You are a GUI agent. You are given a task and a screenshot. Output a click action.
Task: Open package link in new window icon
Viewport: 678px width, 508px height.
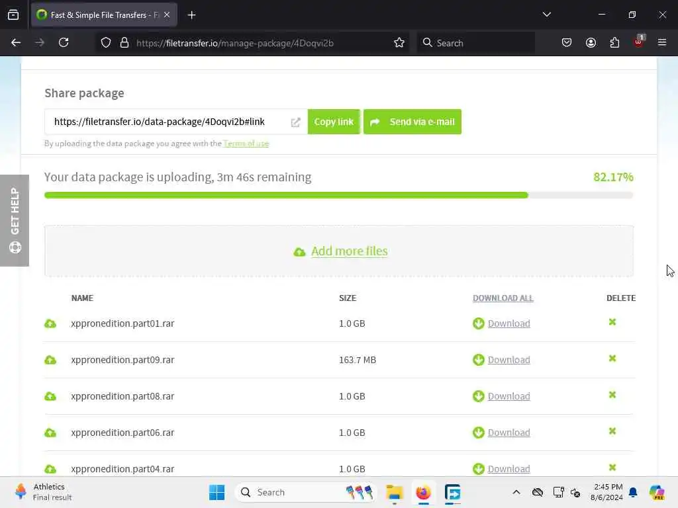tap(295, 122)
